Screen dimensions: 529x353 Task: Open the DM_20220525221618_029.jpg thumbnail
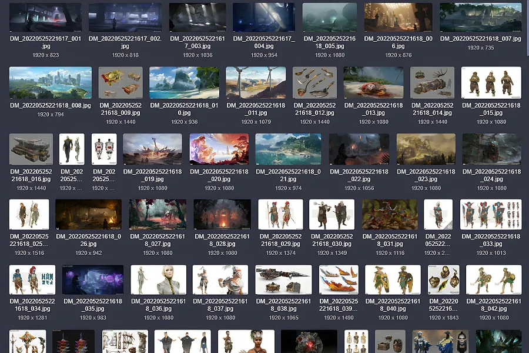click(281, 215)
